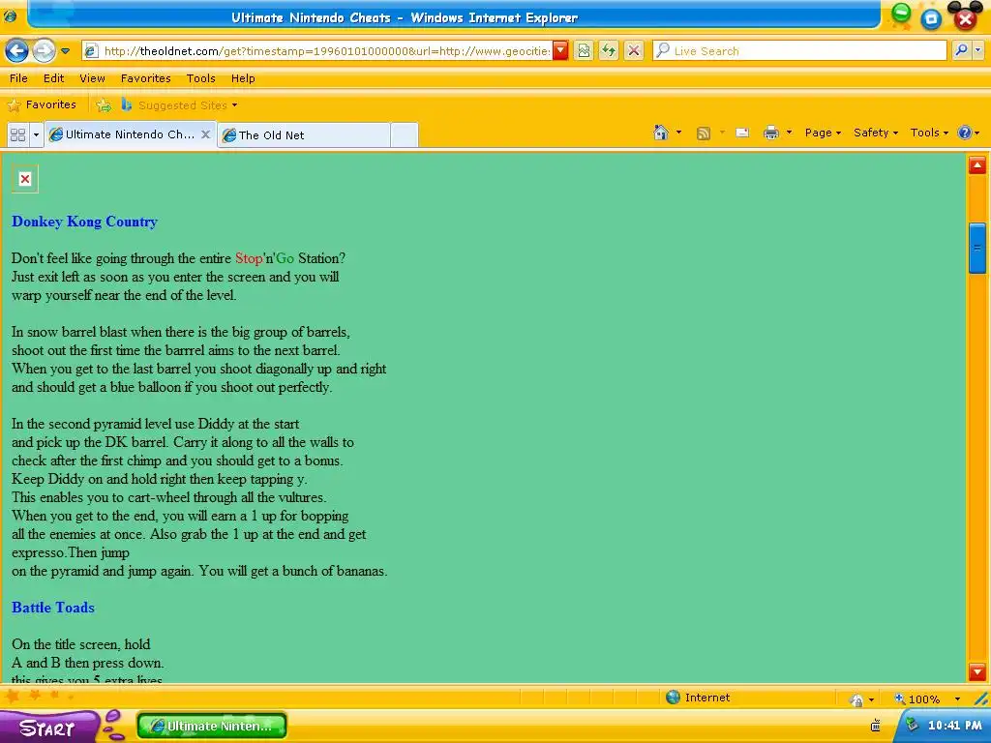Click the address bar URL field
This screenshot has height=743, width=991.
327,51
